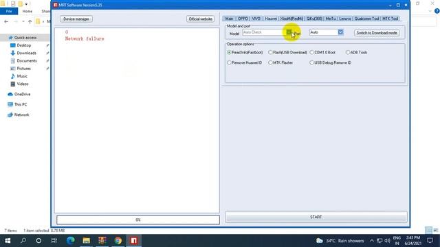Switch to the OPPO tab

pyautogui.click(x=243, y=19)
